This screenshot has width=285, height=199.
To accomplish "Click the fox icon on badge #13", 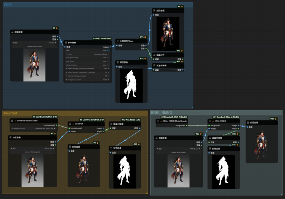I will [x=182, y=62].
